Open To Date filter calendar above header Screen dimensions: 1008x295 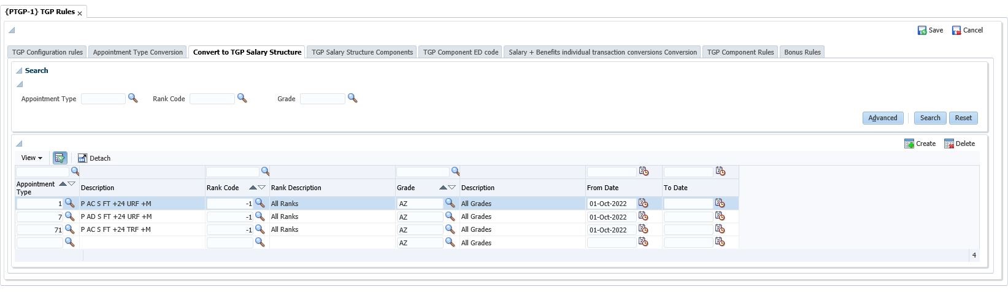pos(720,172)
